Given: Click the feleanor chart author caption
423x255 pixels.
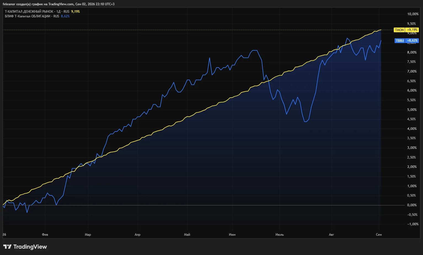Looking at the screenshot, I should [58, 4].
